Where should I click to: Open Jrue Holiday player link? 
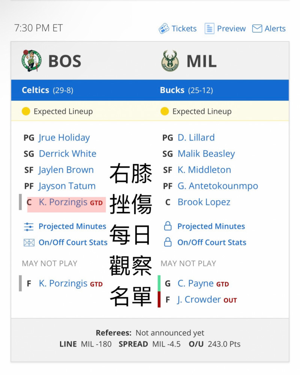pyautogui.click(x=64, y=138)
